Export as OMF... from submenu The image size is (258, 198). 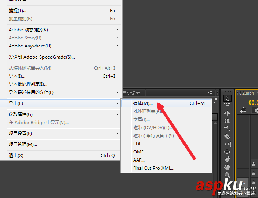pos(166,152)
